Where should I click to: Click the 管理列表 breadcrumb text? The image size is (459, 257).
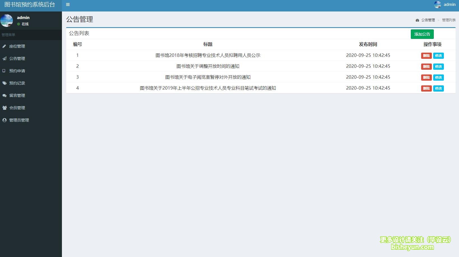pos(449,20)
